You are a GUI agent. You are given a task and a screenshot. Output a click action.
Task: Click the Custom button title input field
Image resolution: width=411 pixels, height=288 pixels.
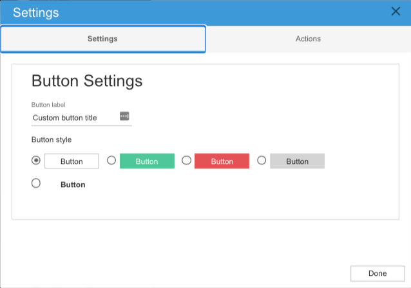(x=73, y=118)
